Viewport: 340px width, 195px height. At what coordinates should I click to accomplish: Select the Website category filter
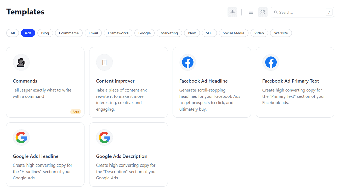(x=281, y=33)
